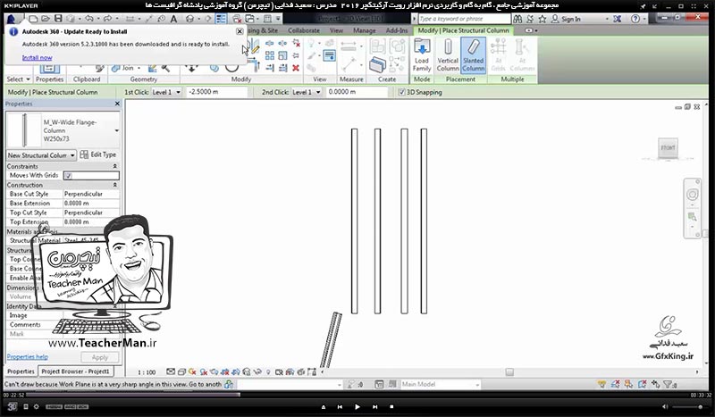Open the New Structural Columns filter dropdown
Screen dimensions: 715x417
click(41, 155)
